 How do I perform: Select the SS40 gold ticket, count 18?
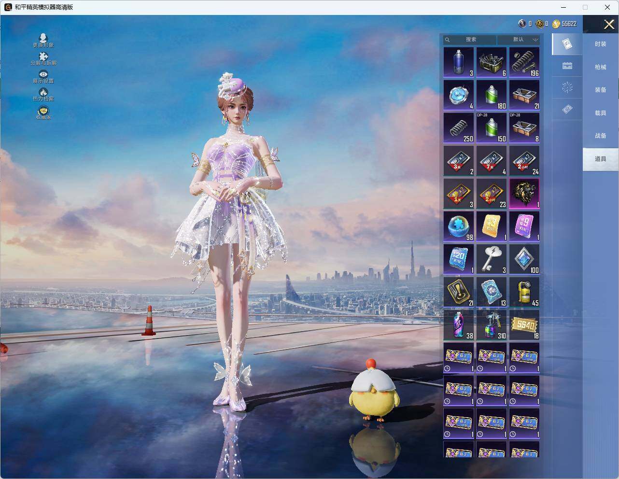point(524,325)
